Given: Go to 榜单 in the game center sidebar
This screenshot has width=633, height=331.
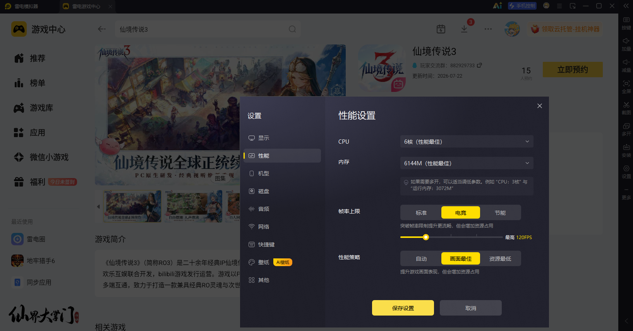Looking at the screenshot, I should click(30, 83).
